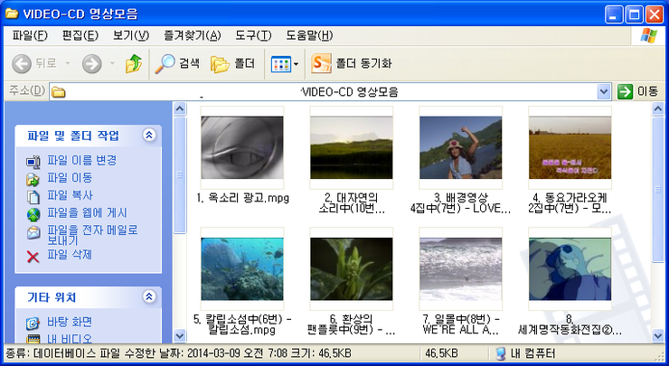Screen dimensions: 669x366
Task: Click the 내 비디오 folder icon
Action: (33, 339)
